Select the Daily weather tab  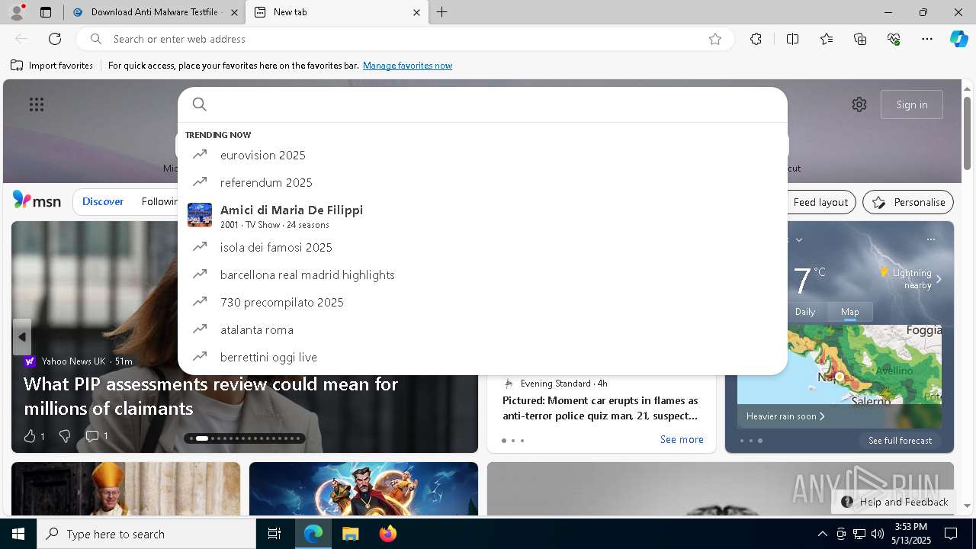pos(805,311)
